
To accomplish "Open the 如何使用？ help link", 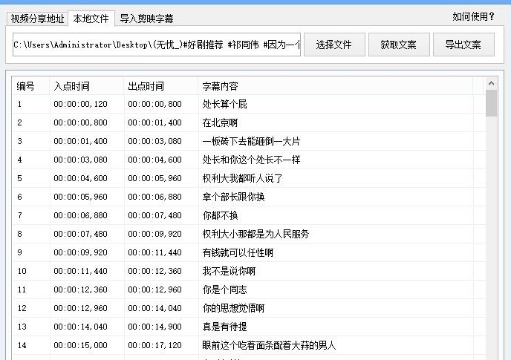I will point(473,16).
